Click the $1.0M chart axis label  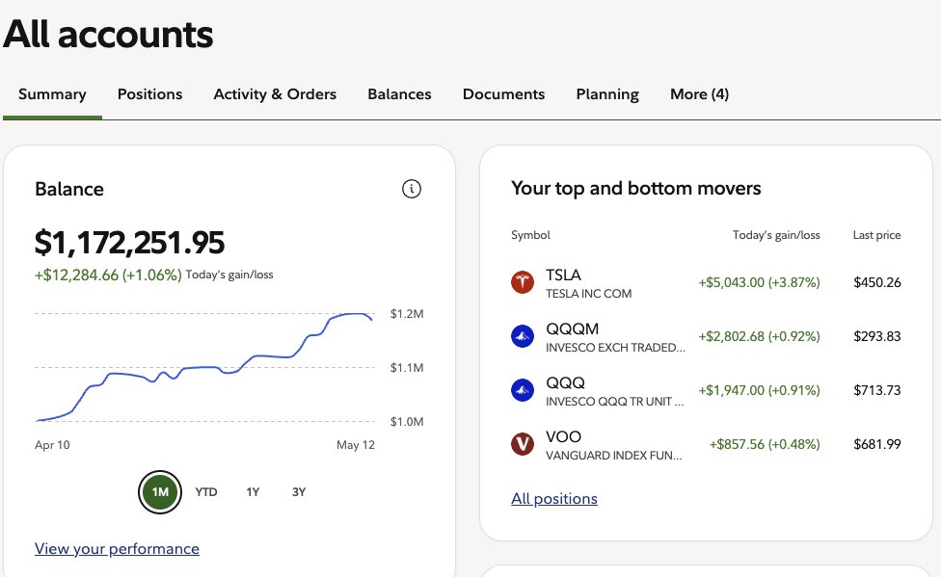tap(407, 422)
